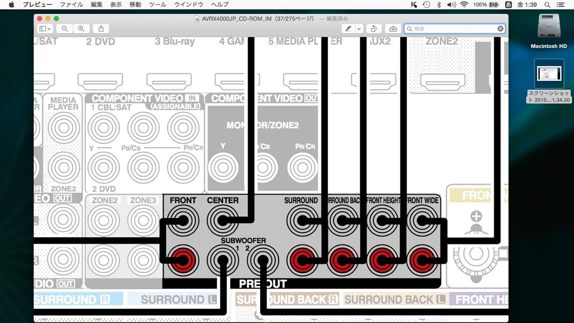Close the Preview window
The height and width of the screenshot is (323, 574).
pyautogui.click(x=40, y=19)
